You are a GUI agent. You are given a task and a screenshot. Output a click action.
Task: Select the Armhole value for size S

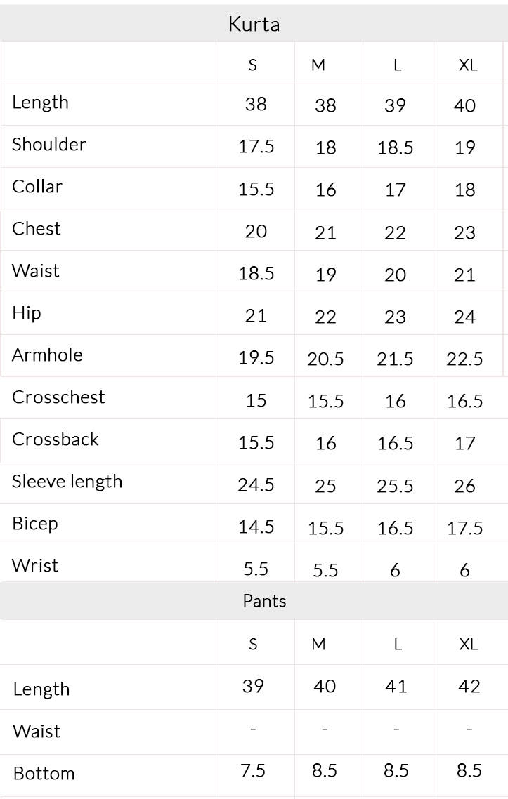(256, 358)
